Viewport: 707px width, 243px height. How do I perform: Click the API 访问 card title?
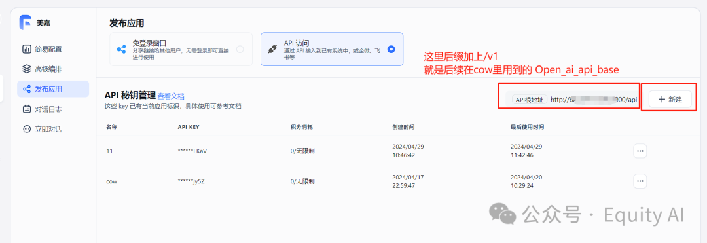297,43
